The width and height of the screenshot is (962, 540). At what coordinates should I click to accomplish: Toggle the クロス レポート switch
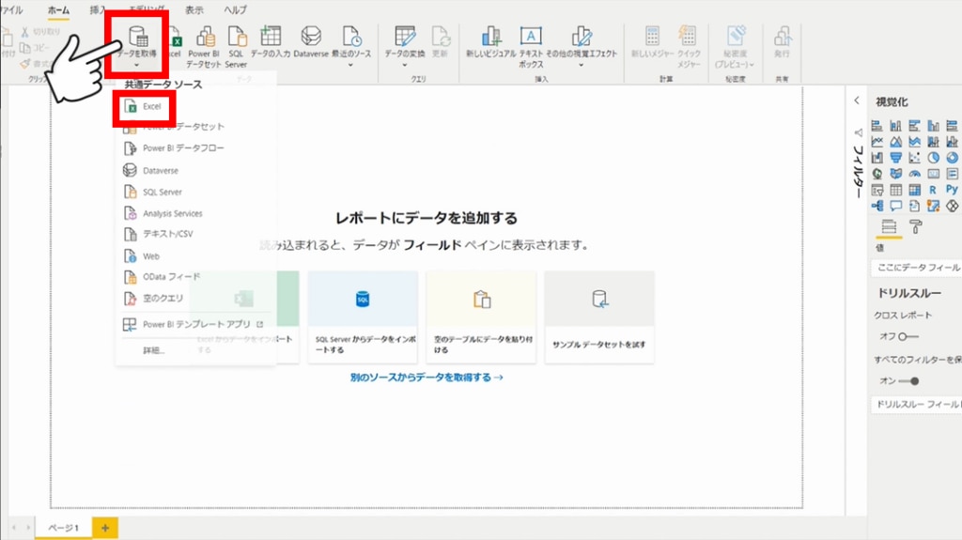pyautogui.click(x=908, y=336)
